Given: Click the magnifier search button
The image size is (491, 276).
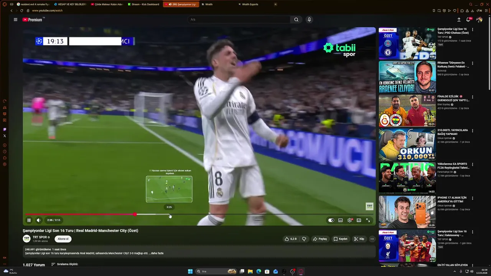Looking at the screenshot, I should 296,20.
